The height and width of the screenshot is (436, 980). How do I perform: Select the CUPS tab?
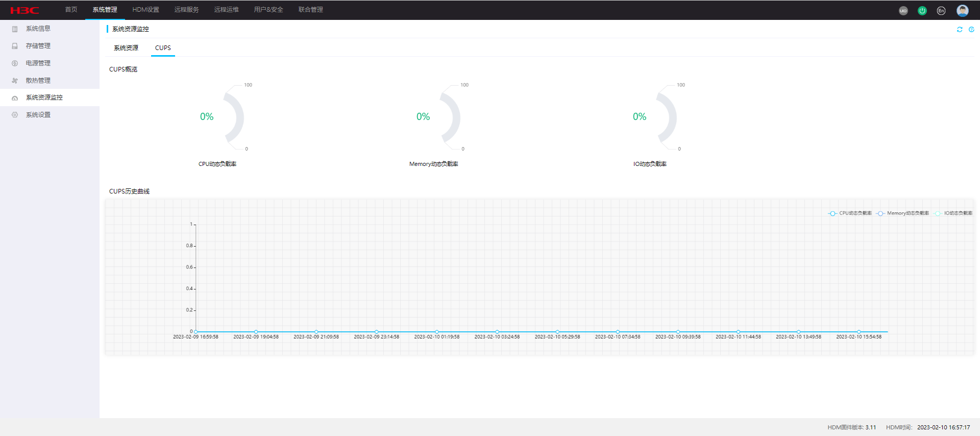coord(163,48)
